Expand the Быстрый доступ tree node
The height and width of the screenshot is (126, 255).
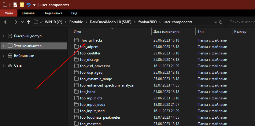click(x=4, y=36)
